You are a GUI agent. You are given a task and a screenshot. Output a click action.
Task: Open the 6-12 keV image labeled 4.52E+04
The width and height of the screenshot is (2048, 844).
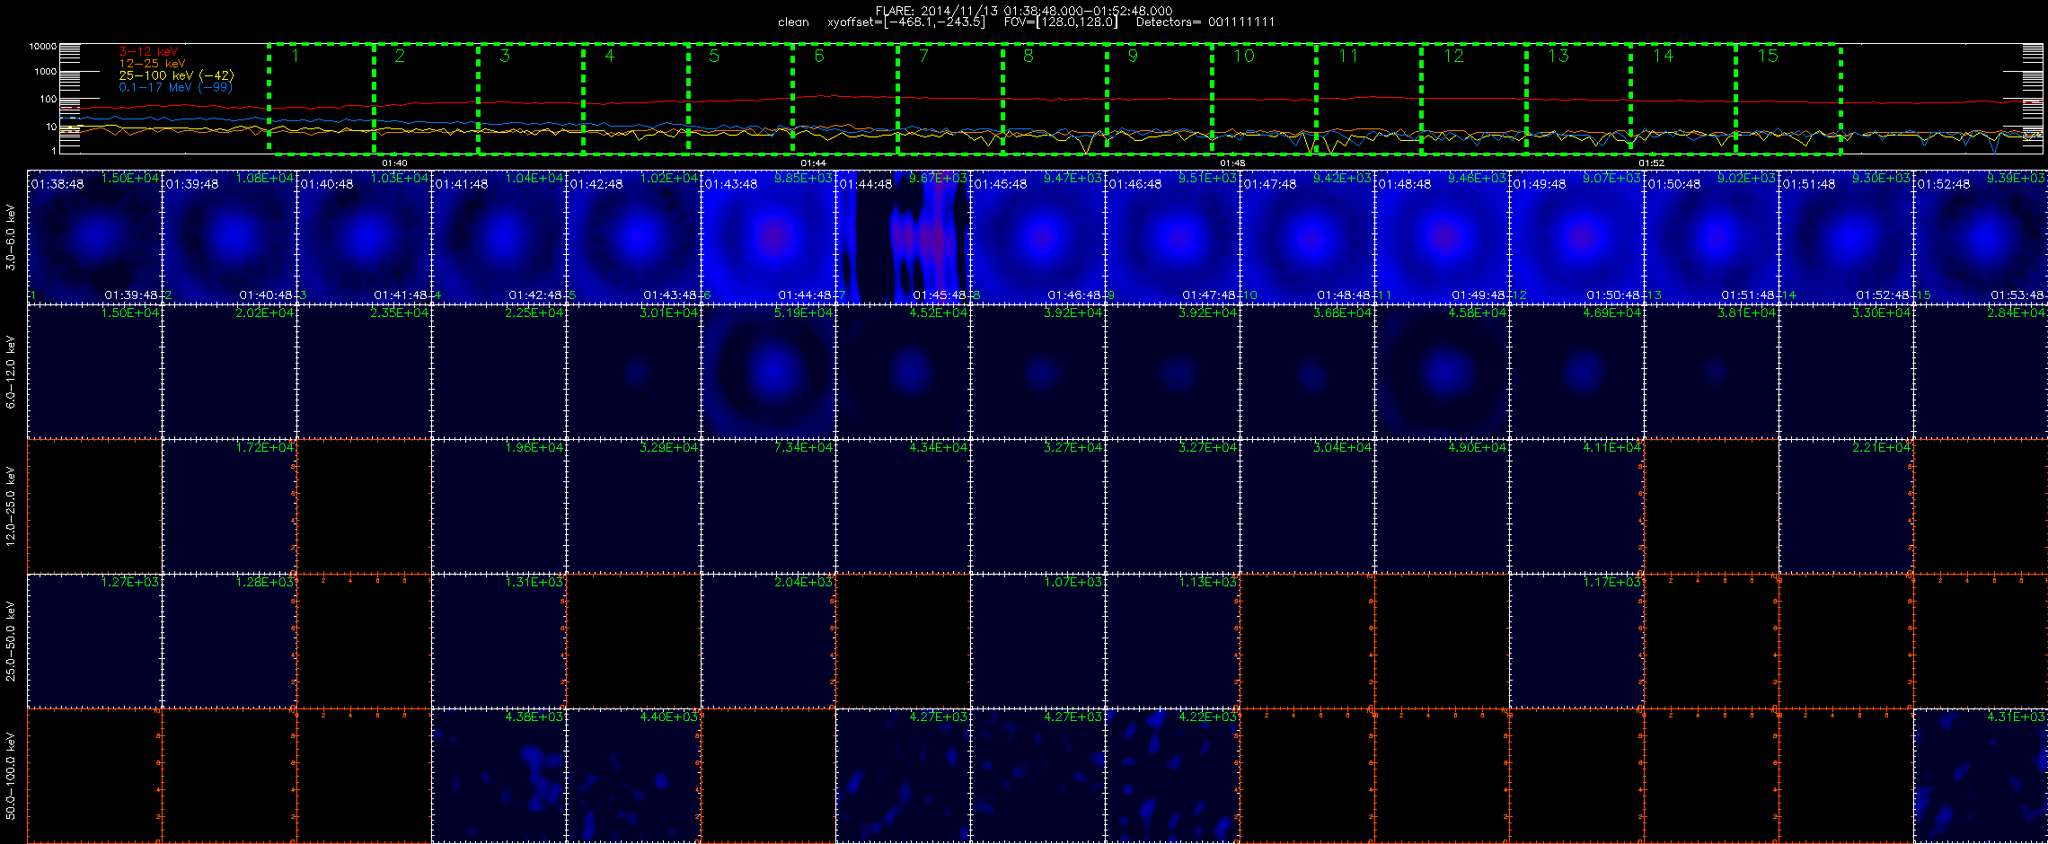903,372
